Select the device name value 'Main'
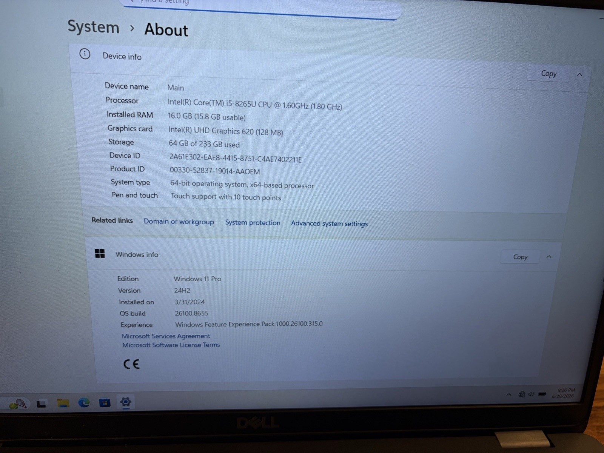604x453 pixels. point(176,88)
